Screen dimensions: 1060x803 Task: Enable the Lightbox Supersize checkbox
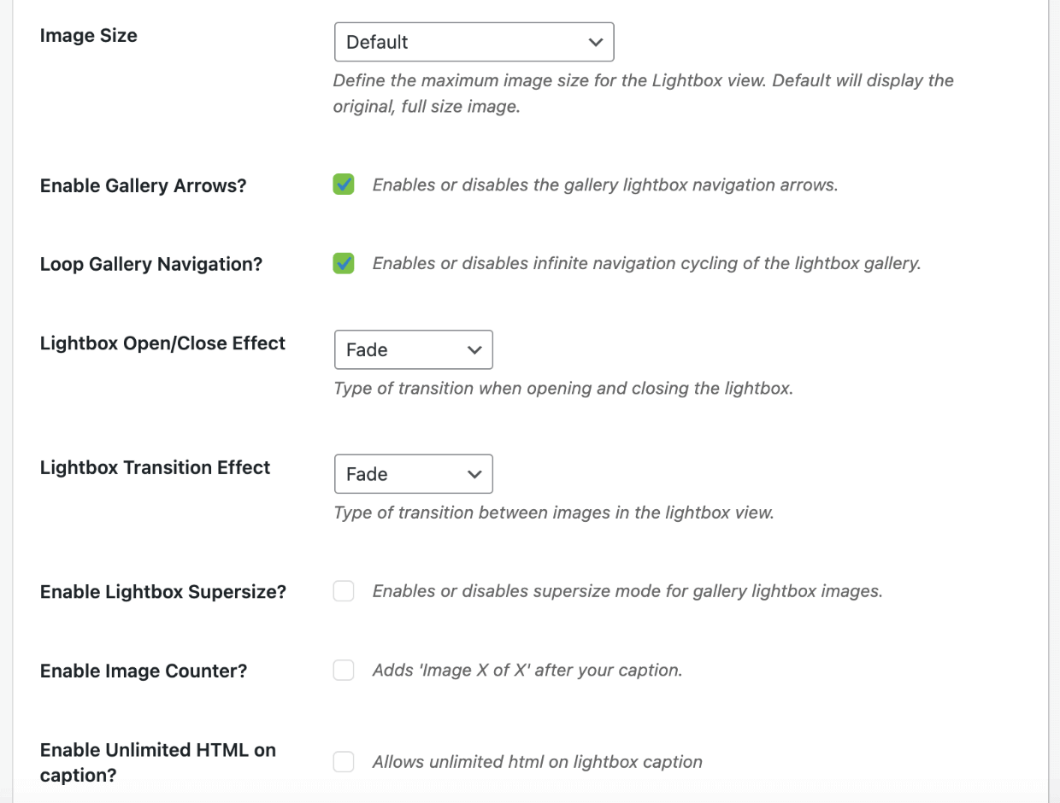(x=344, y=591)
